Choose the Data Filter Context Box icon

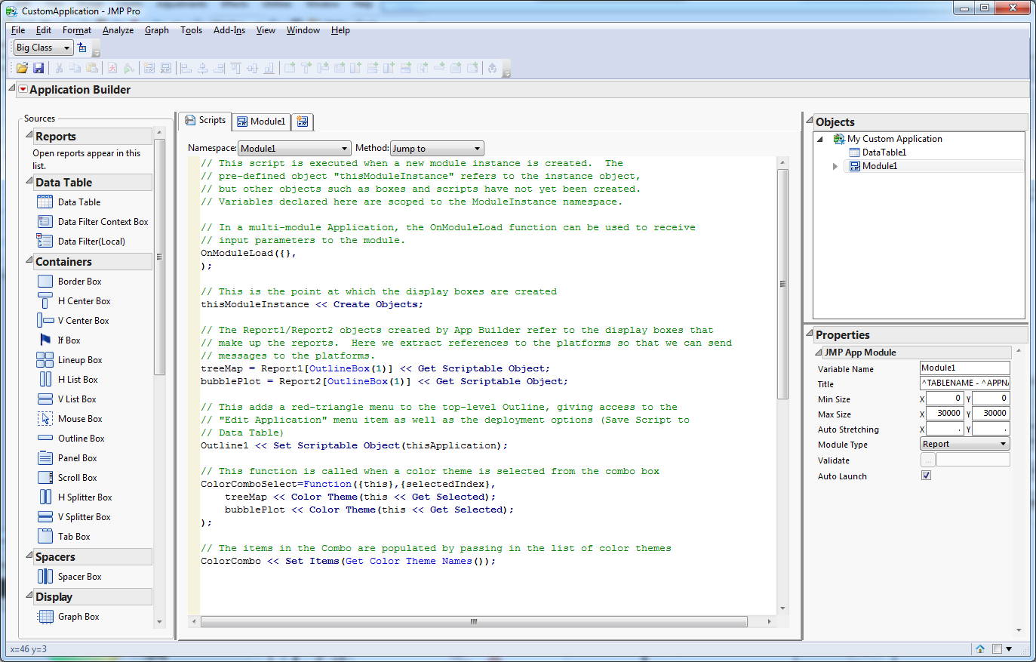[x=45, y=222]
